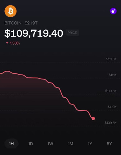Click the $111K axis label
Screen dimensions: 121x155
pos(113,75)
